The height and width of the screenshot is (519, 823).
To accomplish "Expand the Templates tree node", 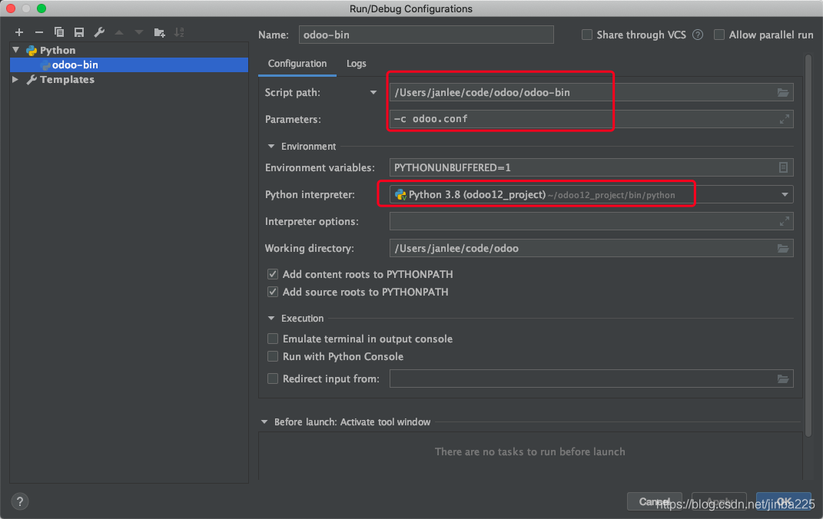I will point(15,79).
